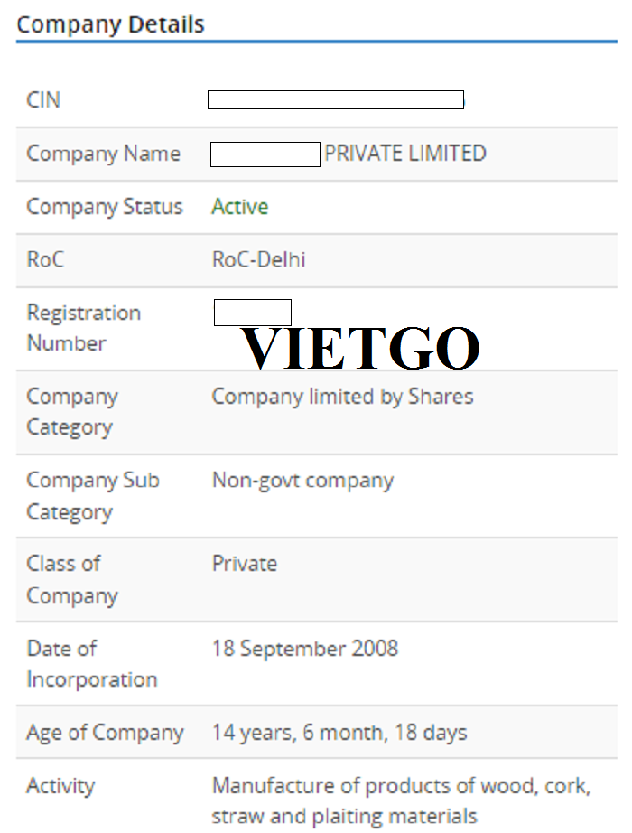Click the 18 September 2008 date
Screen dimensions: 632x833
305,649
